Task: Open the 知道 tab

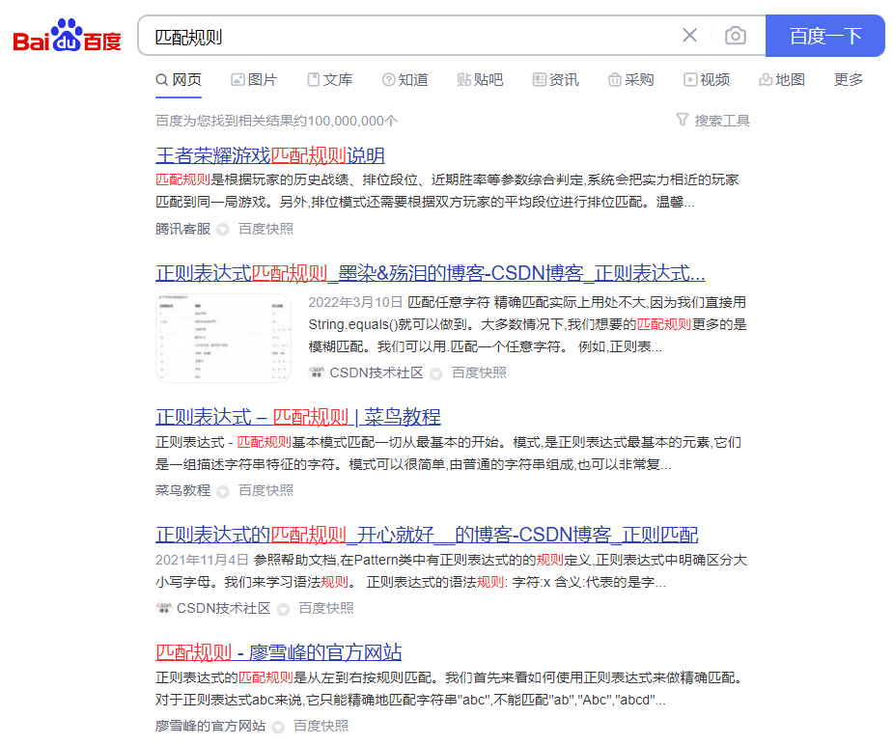Action: [405, 80]
